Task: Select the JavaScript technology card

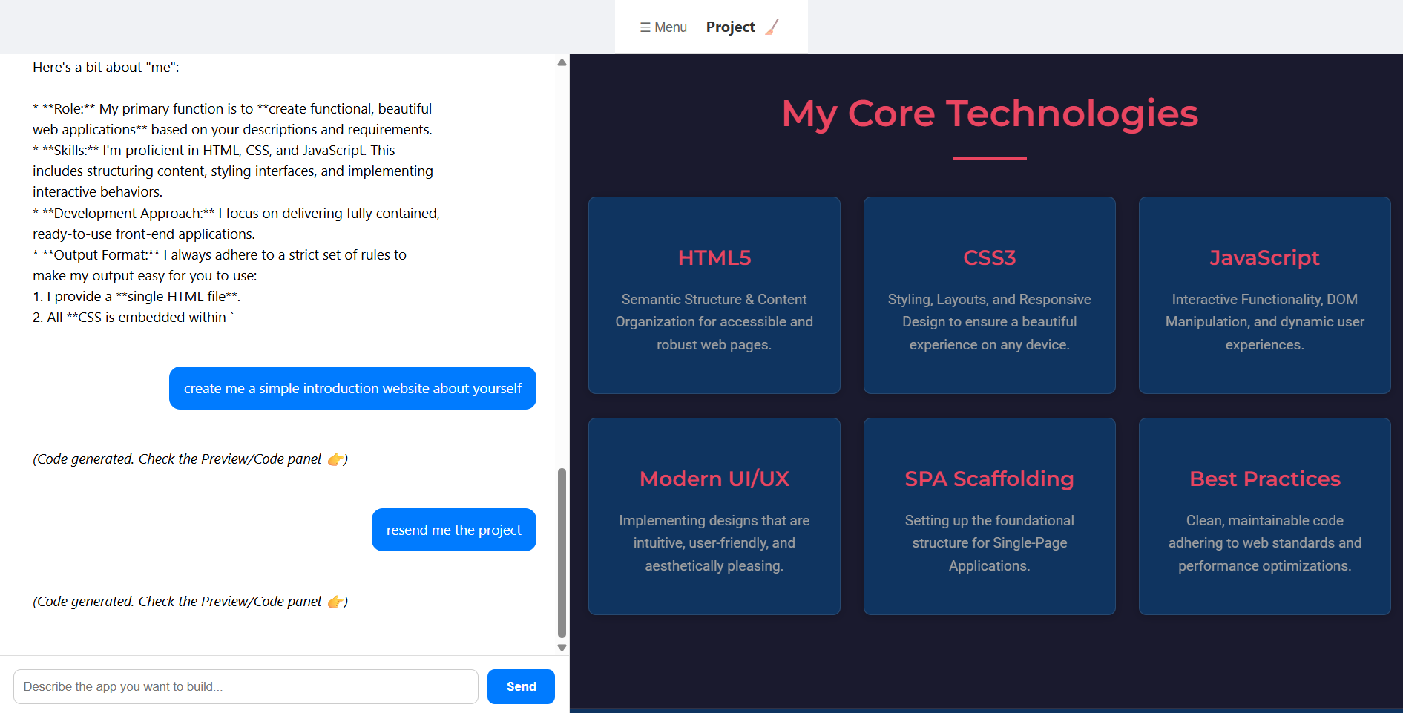Action: (1264, 295)
